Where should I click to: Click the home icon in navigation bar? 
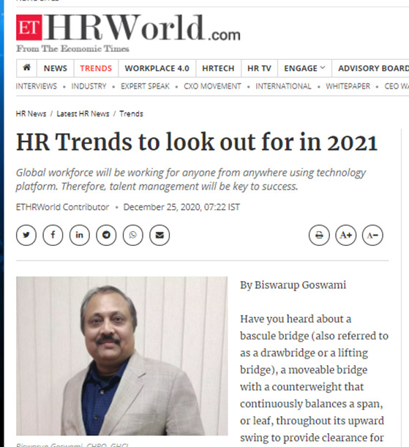(26, 68)
